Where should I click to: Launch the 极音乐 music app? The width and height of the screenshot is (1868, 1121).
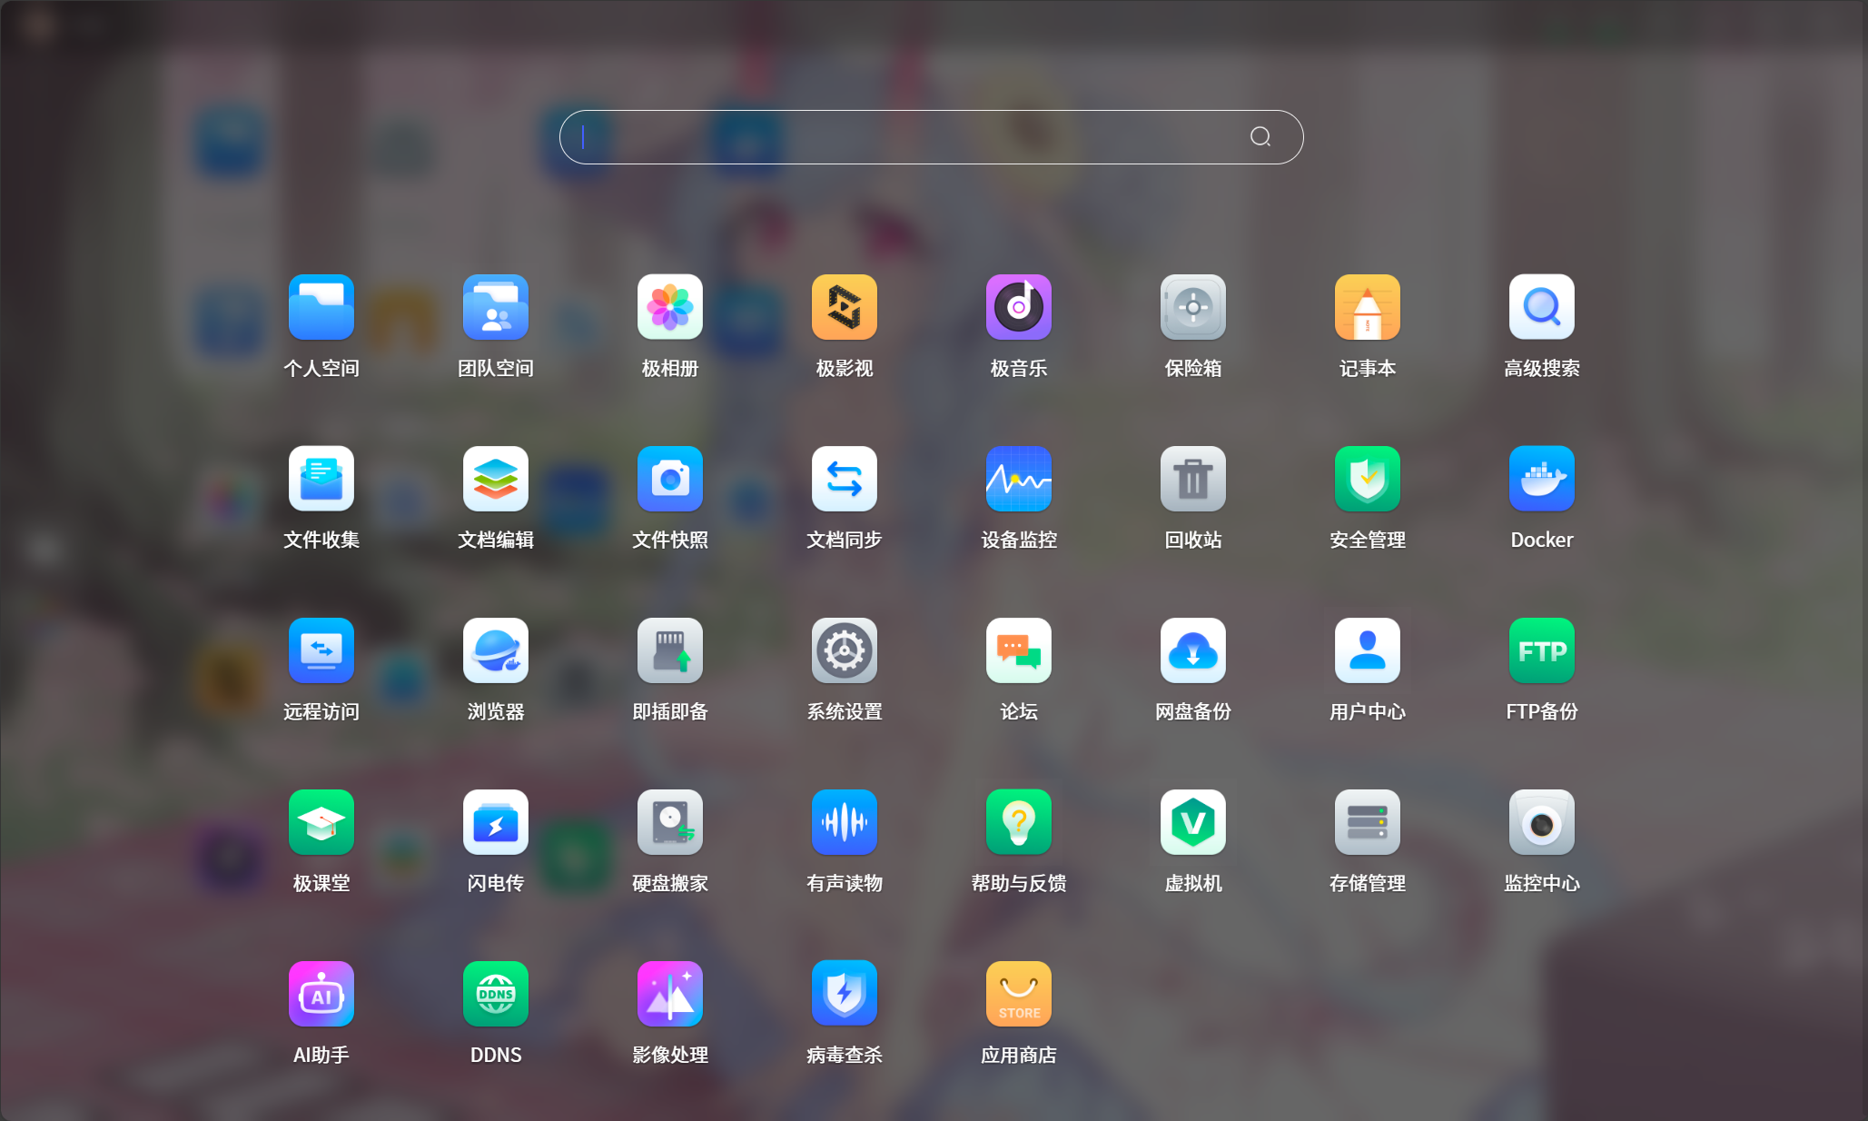1018,307
